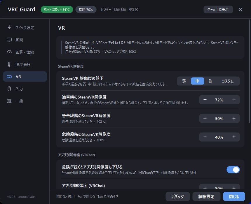Select the 入力 tab
This screenshot has height=204, width=251.
pos(25,89)
